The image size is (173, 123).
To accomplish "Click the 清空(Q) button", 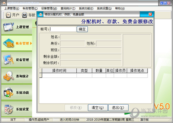I will point(98,108).
